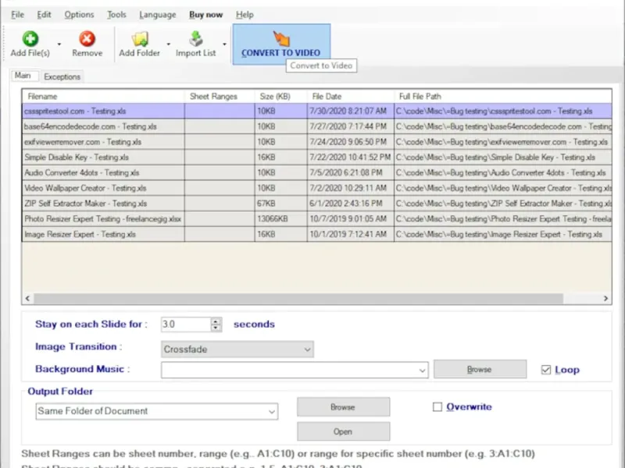
Task: Click the red Remove icon
Action: pyautogui.click(x=87, y=38)
